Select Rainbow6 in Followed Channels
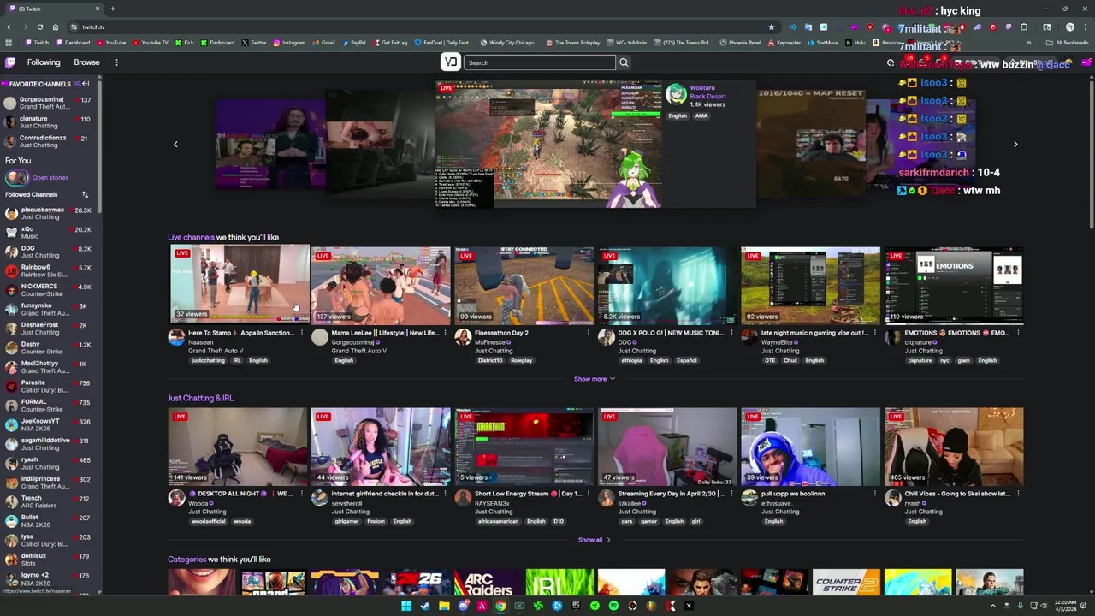Screen dimensions: 1095x616 click(x=50, y=271)
